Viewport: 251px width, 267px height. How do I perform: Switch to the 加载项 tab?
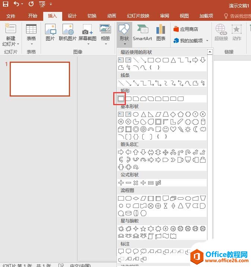(x=206, y=16)
